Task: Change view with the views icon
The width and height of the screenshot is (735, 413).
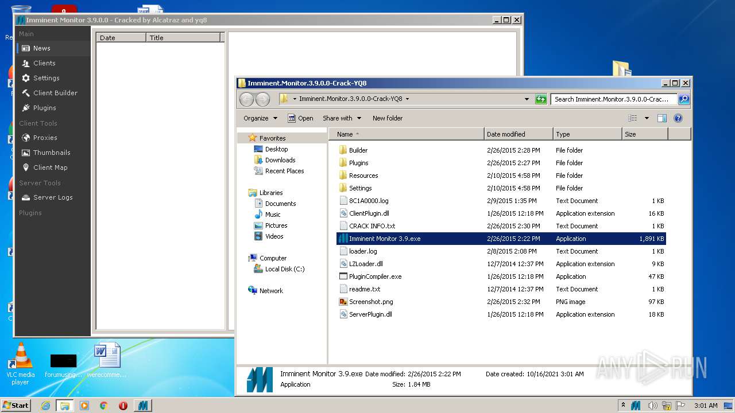Action: click(x=633, y=118)
